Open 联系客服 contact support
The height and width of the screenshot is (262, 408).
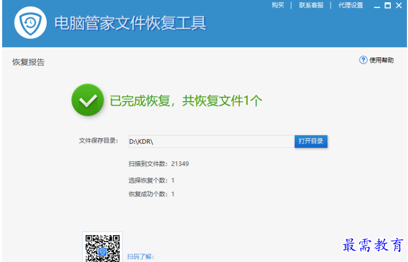311,5
